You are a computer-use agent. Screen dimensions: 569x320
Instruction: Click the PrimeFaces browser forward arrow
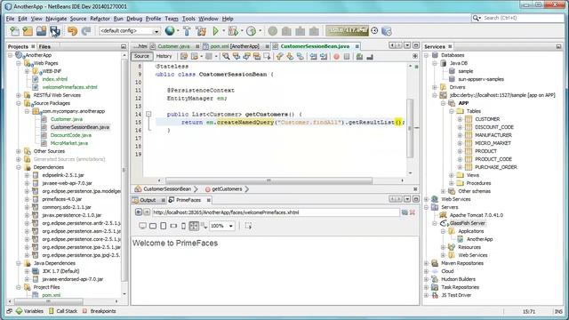147,212
